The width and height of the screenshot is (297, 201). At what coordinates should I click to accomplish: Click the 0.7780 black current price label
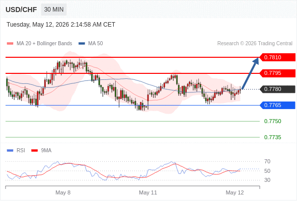[277, 89]
